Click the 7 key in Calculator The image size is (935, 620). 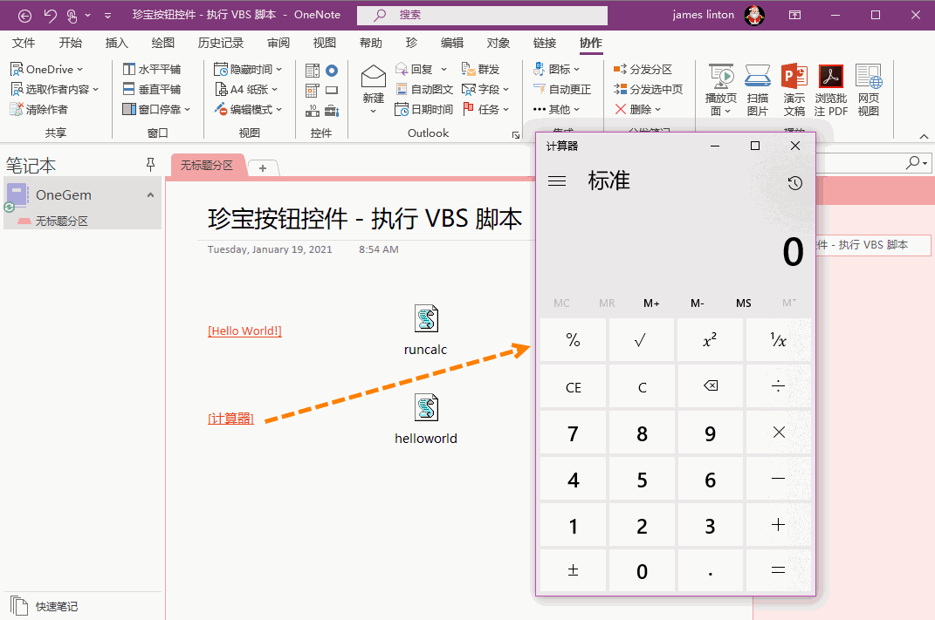(573, 433)
